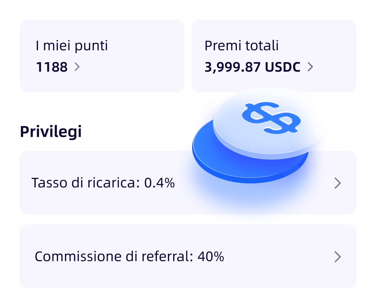This screenshot has width=376, height=308.
Task: Click the Premi totali label
Action: tap(242, 46)
